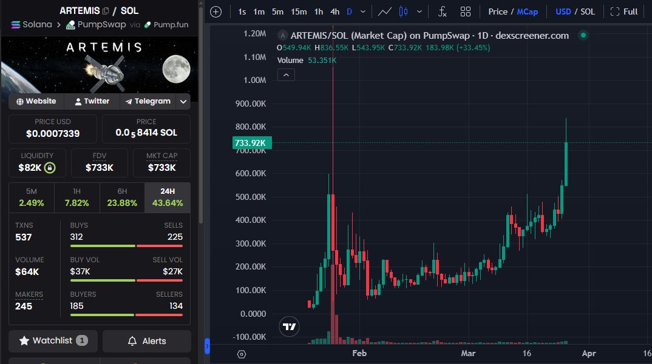Viewport: 652px width, 364px height.
Task: Set chart currency to USD
Action: click(563, 12)
